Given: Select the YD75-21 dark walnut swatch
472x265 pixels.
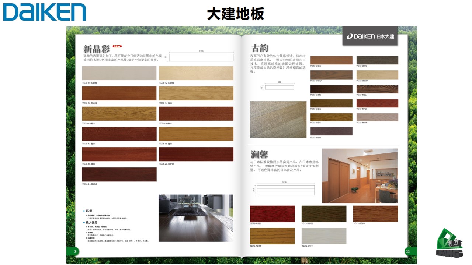Looking at the screenshot, I should click(x=119, y=174).
